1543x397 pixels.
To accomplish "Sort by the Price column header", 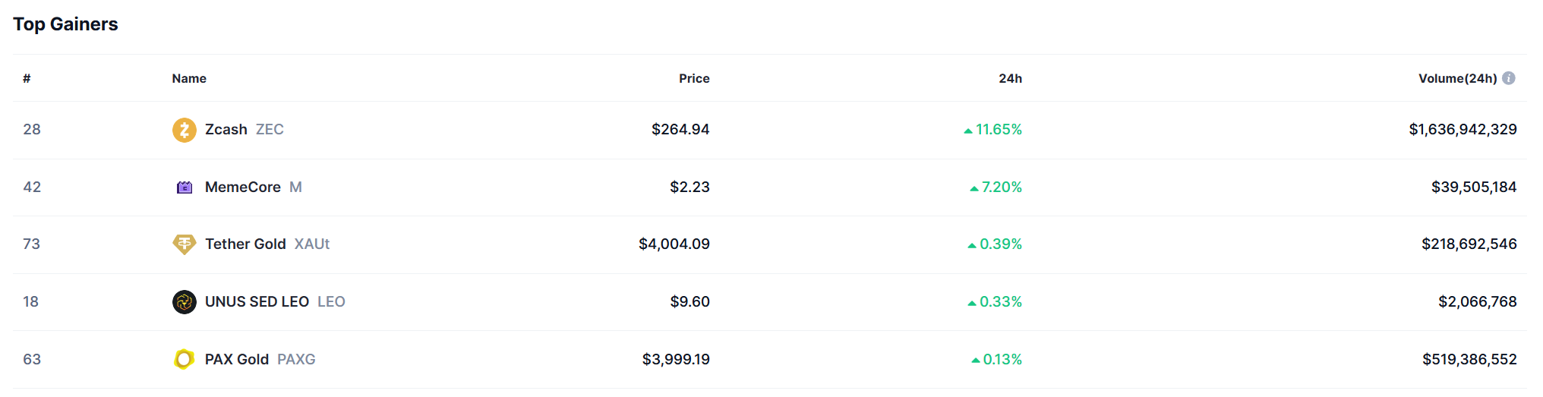I will (694, 79).
